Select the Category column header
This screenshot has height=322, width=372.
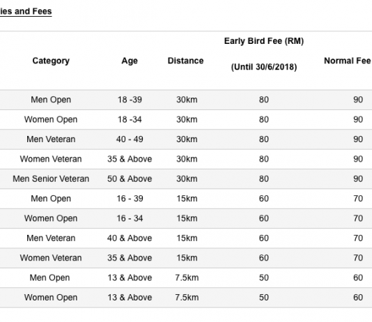[51, 61]
